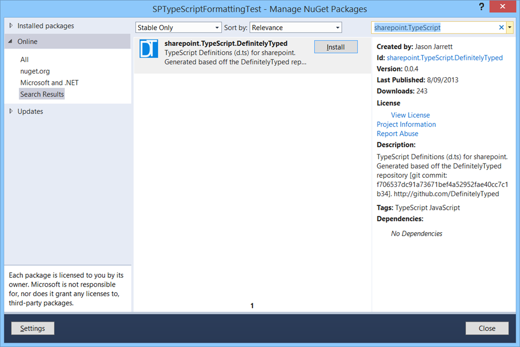Open search history dropdown arrow

(x=510, y=27)
